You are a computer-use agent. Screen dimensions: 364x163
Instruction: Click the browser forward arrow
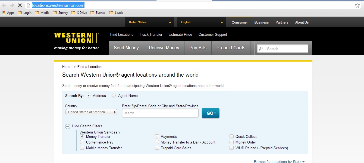pos(12,5)
